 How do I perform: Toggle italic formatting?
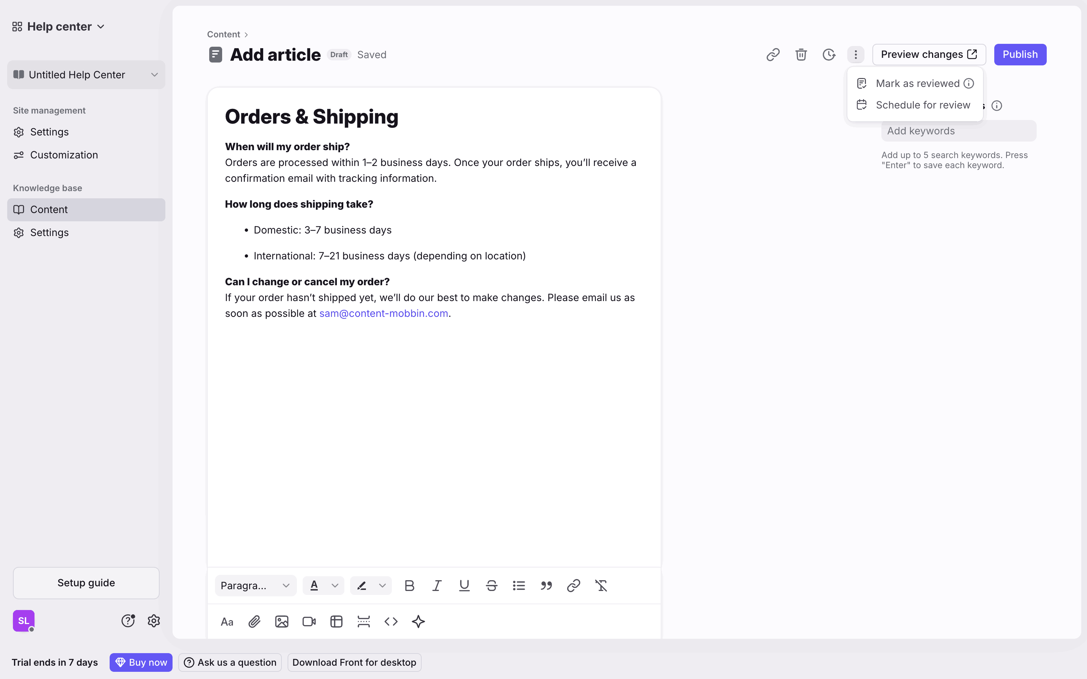(x=437, y=586)
